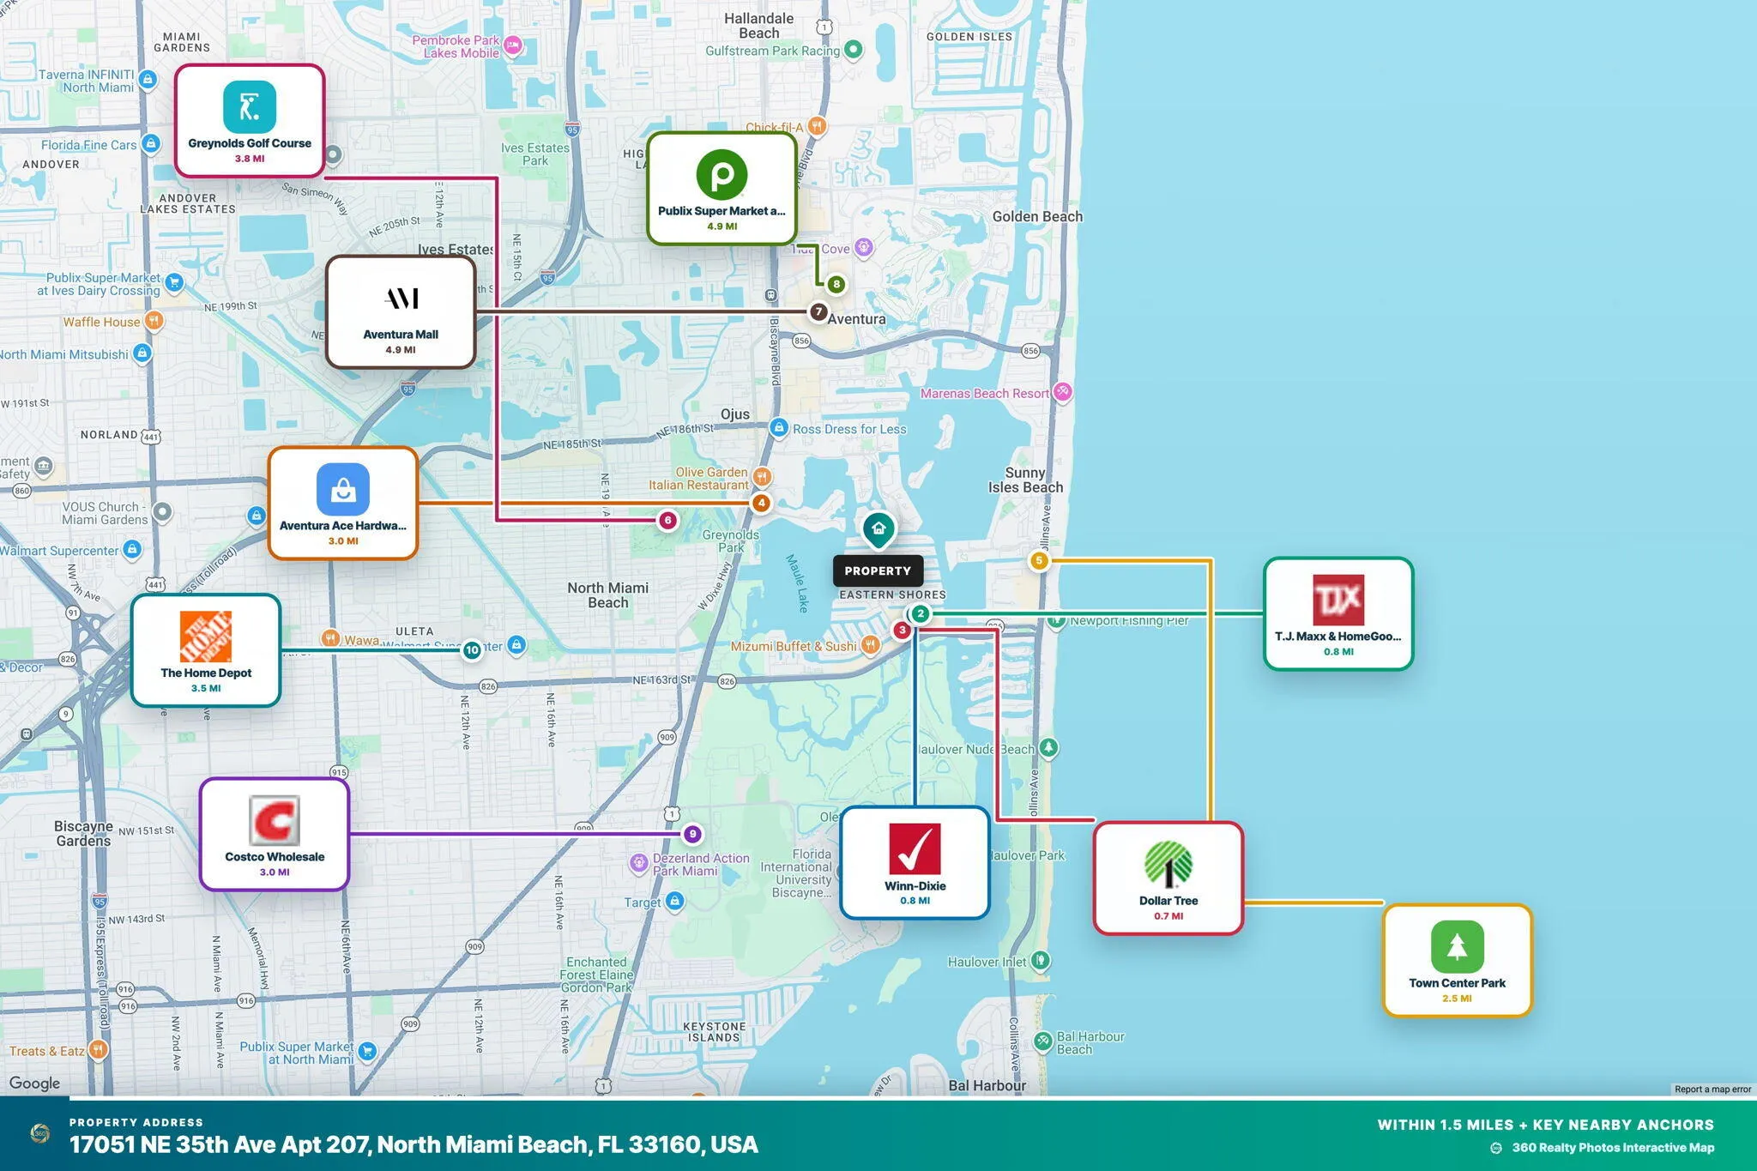The image size is (1757, 1171).
Task: Click the Golden Beach map label
Action: pos(1037,217)
